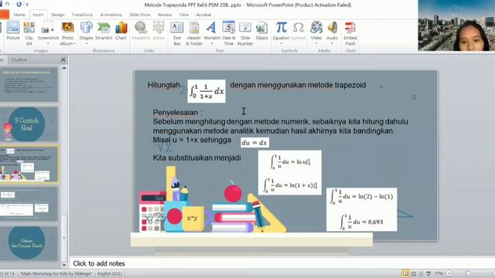495x278 pixels.
Task: Select the first slide thumbnail in the pane
Action: [29, 84]
